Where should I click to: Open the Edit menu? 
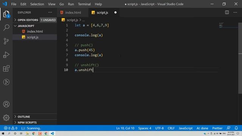click(23, 4)
